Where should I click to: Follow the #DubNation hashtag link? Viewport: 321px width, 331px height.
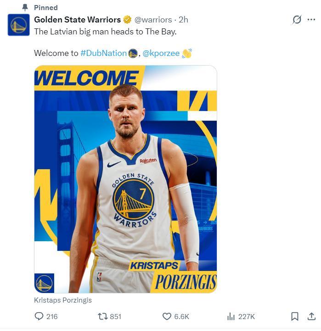103,53
